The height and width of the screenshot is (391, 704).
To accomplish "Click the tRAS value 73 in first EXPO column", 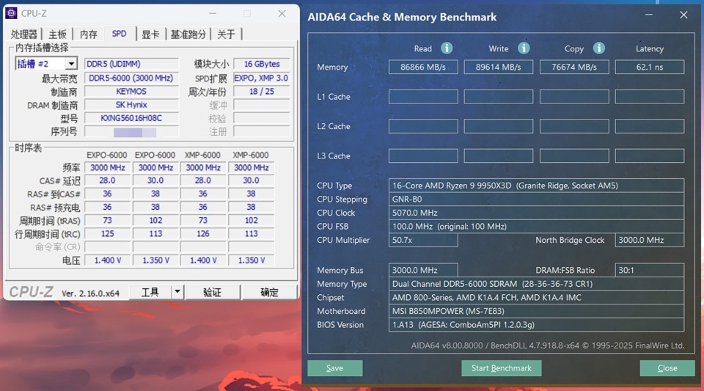I will coord(107,220).
